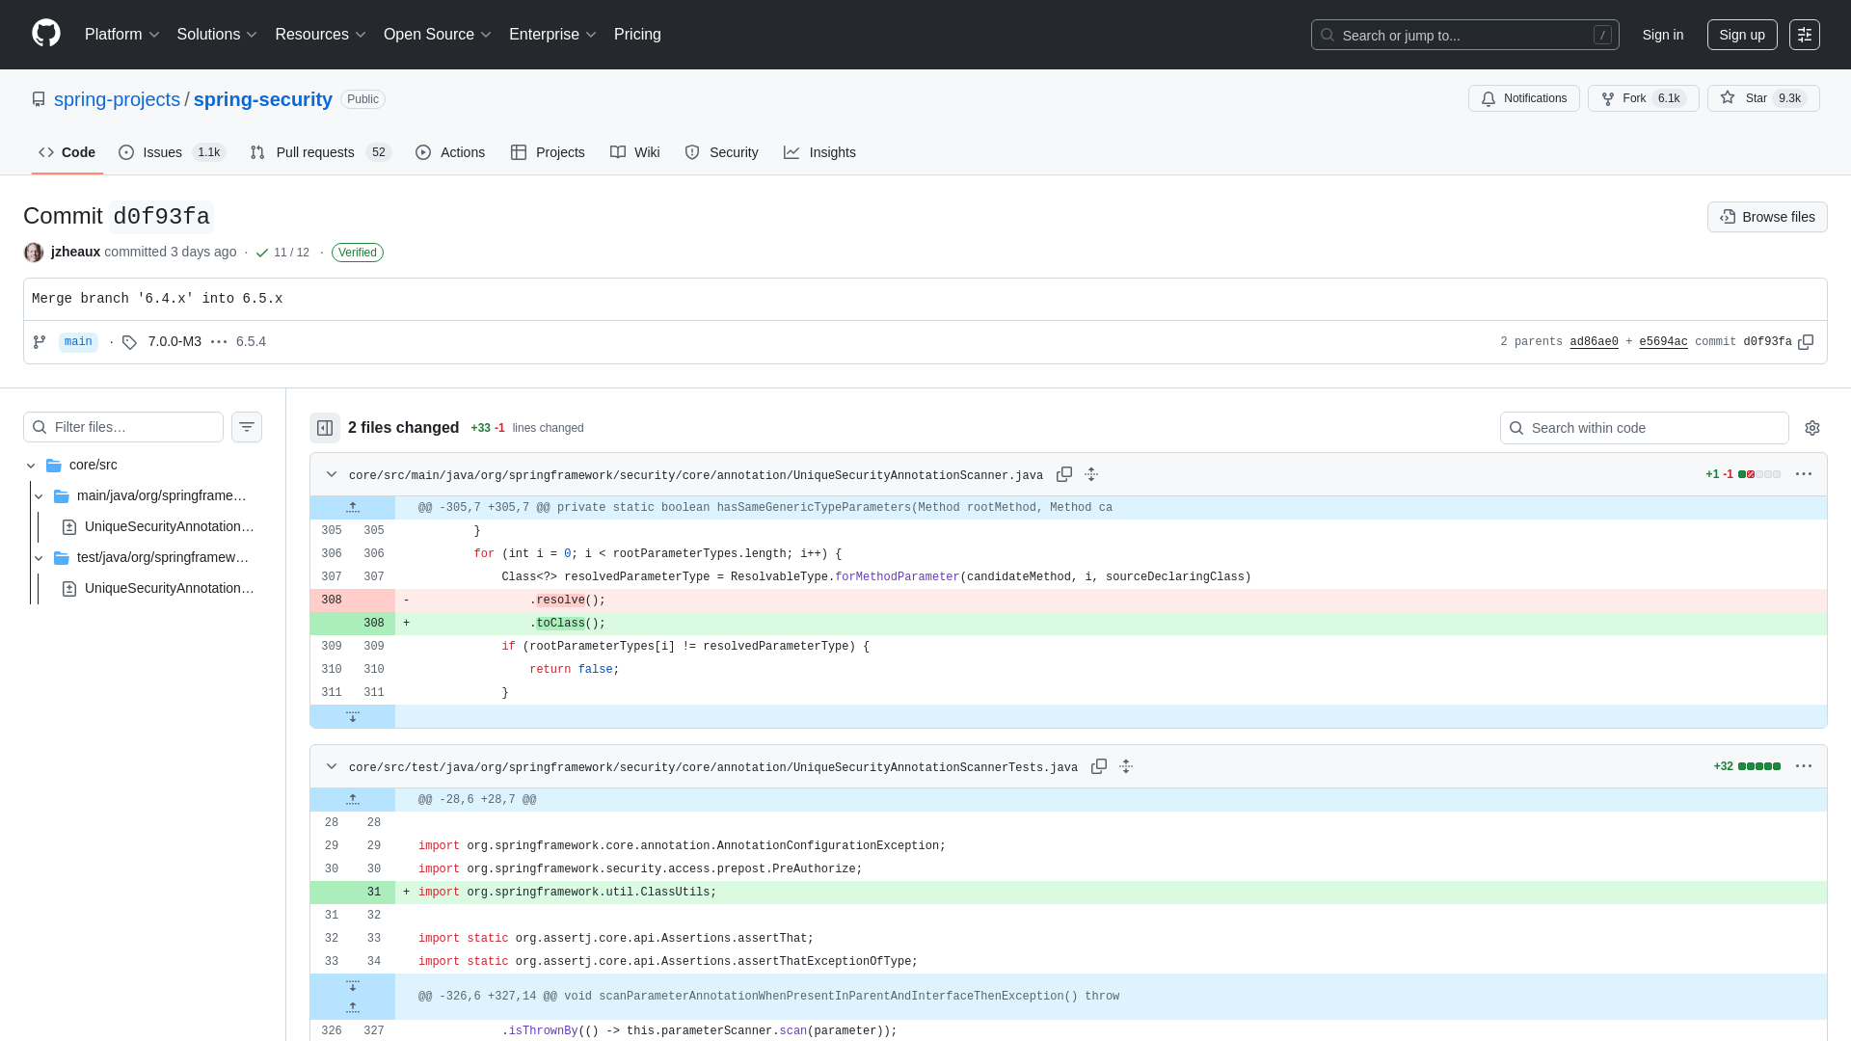Copy full commit SHA d0f93fa
The width and height of the screenshot is (1851, 1041).
click(1806, 342)
